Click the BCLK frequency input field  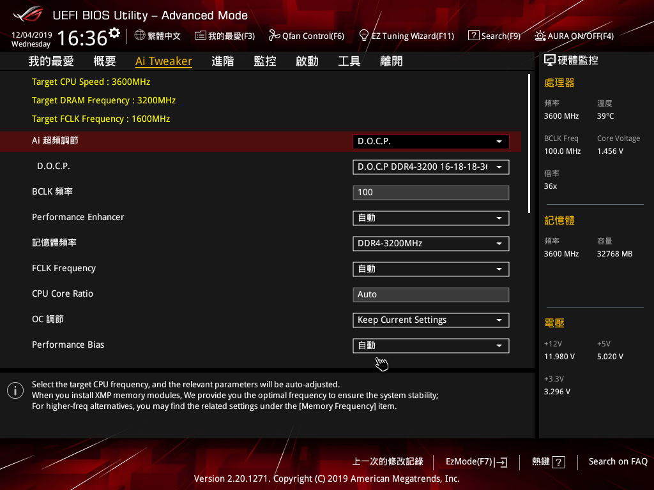point(431,193)
